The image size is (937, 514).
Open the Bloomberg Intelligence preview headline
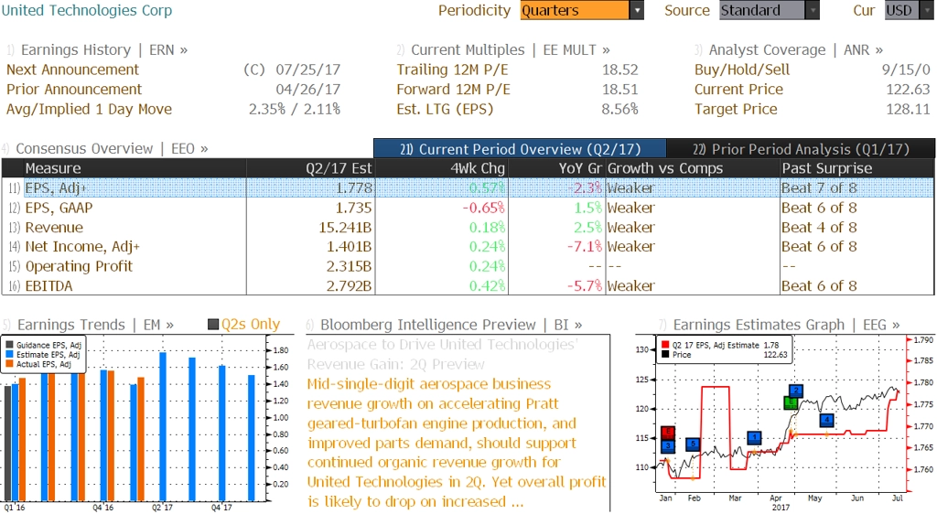(x=442, y=355)
